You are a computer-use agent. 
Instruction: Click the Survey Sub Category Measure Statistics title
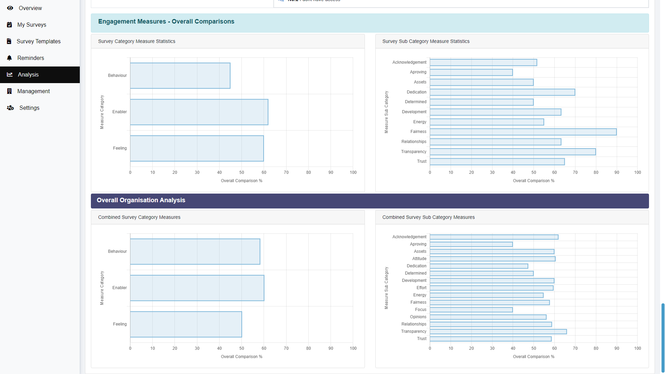(x=426, y=41)
